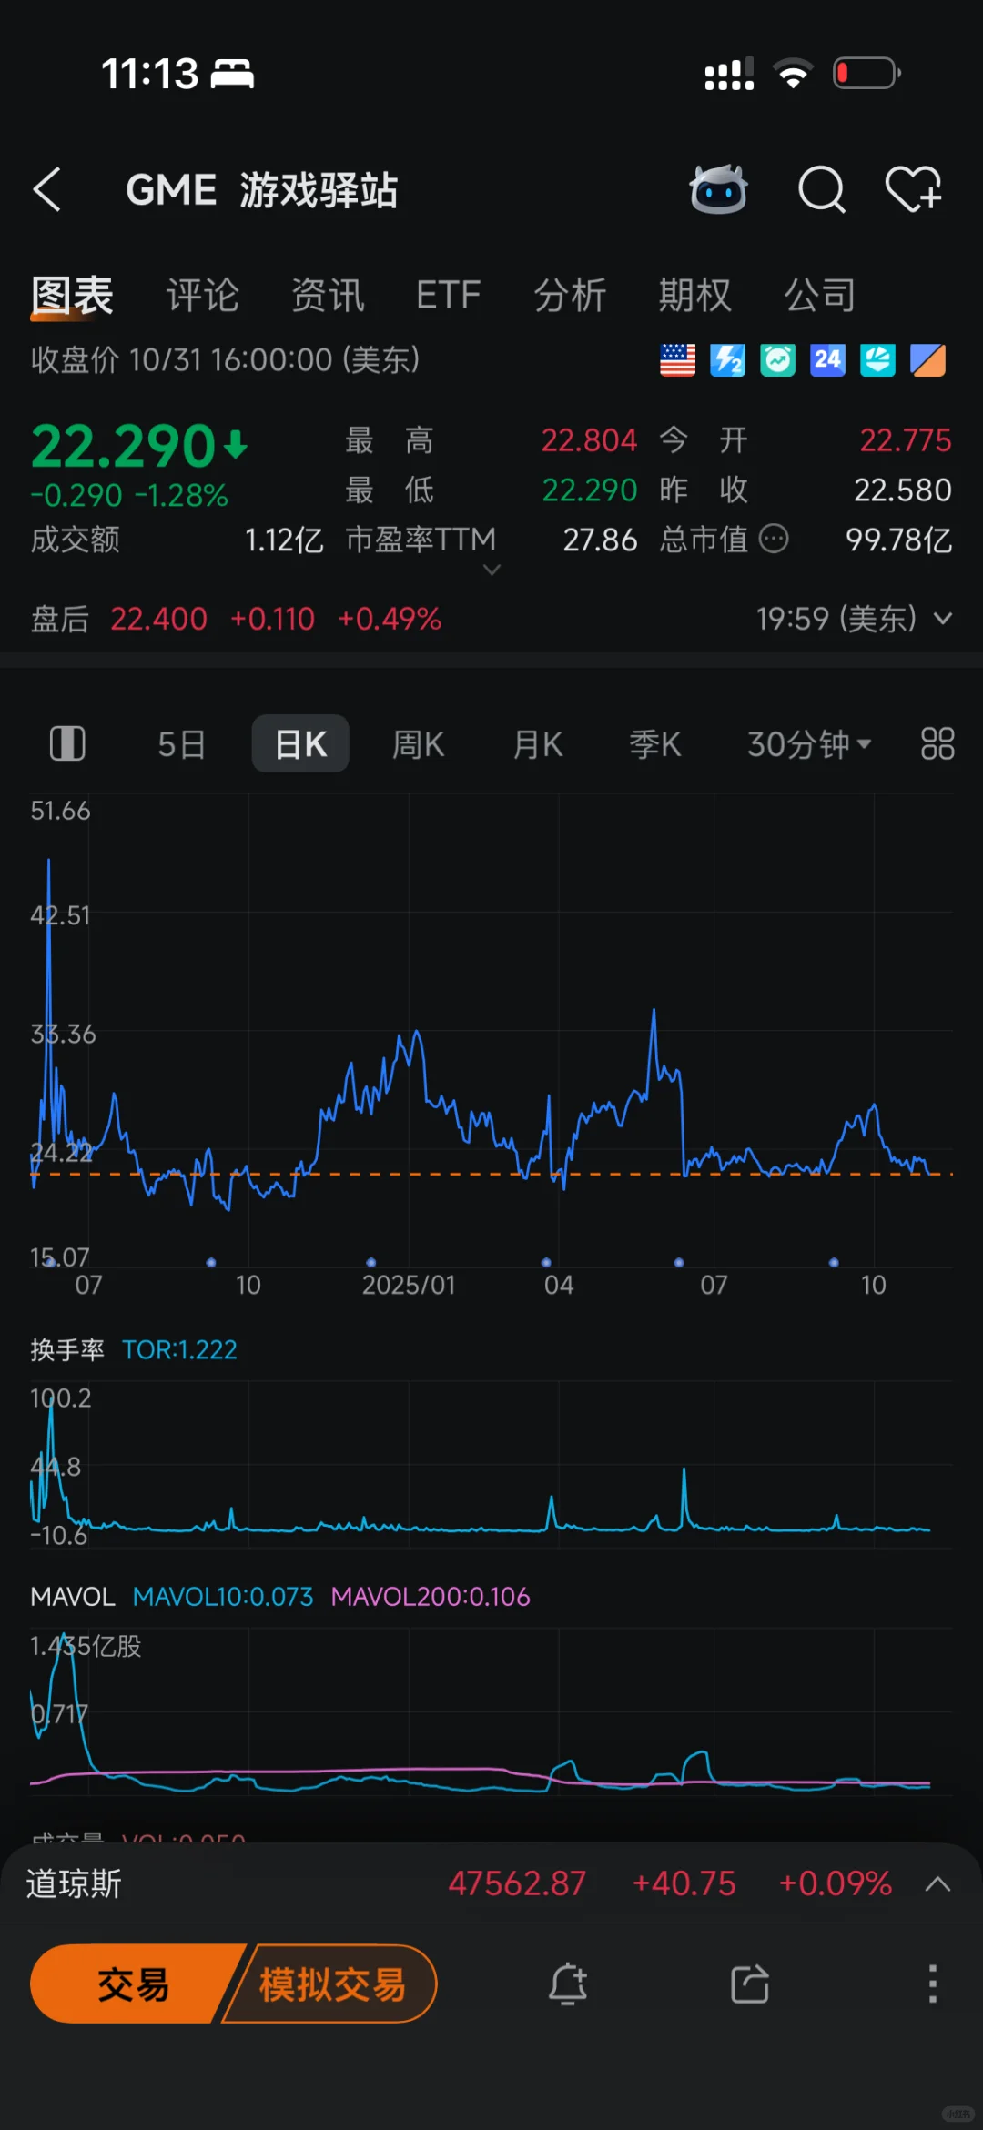Tap the MAVOL200:0.106 value

[431, 1597]
